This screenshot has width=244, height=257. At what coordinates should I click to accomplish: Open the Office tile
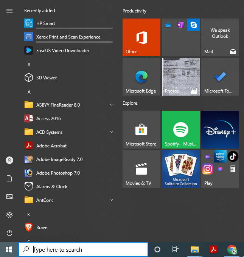click(141, 37)
